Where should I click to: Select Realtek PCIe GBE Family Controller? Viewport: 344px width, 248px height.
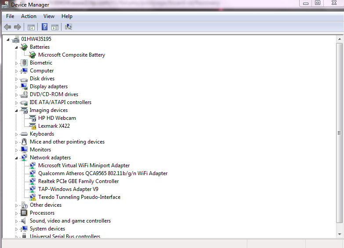click(x=79, y=181)
